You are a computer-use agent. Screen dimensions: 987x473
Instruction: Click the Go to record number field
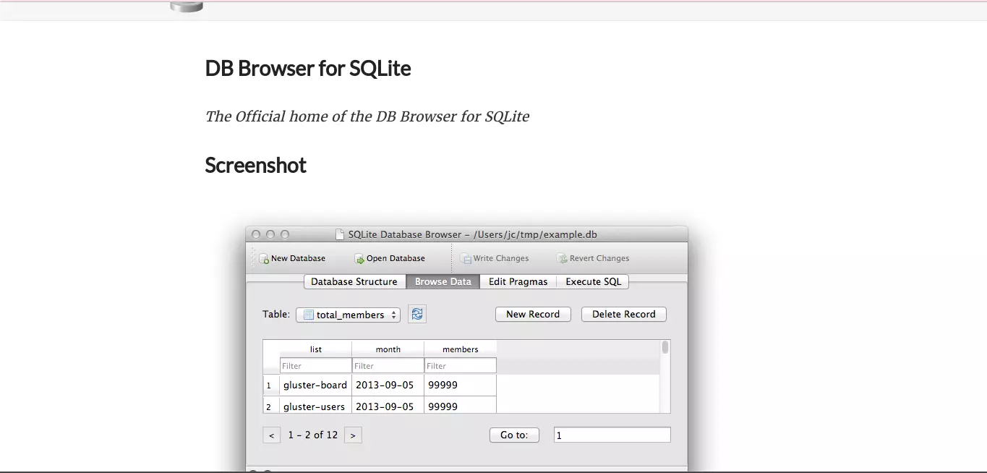(612, 435)
